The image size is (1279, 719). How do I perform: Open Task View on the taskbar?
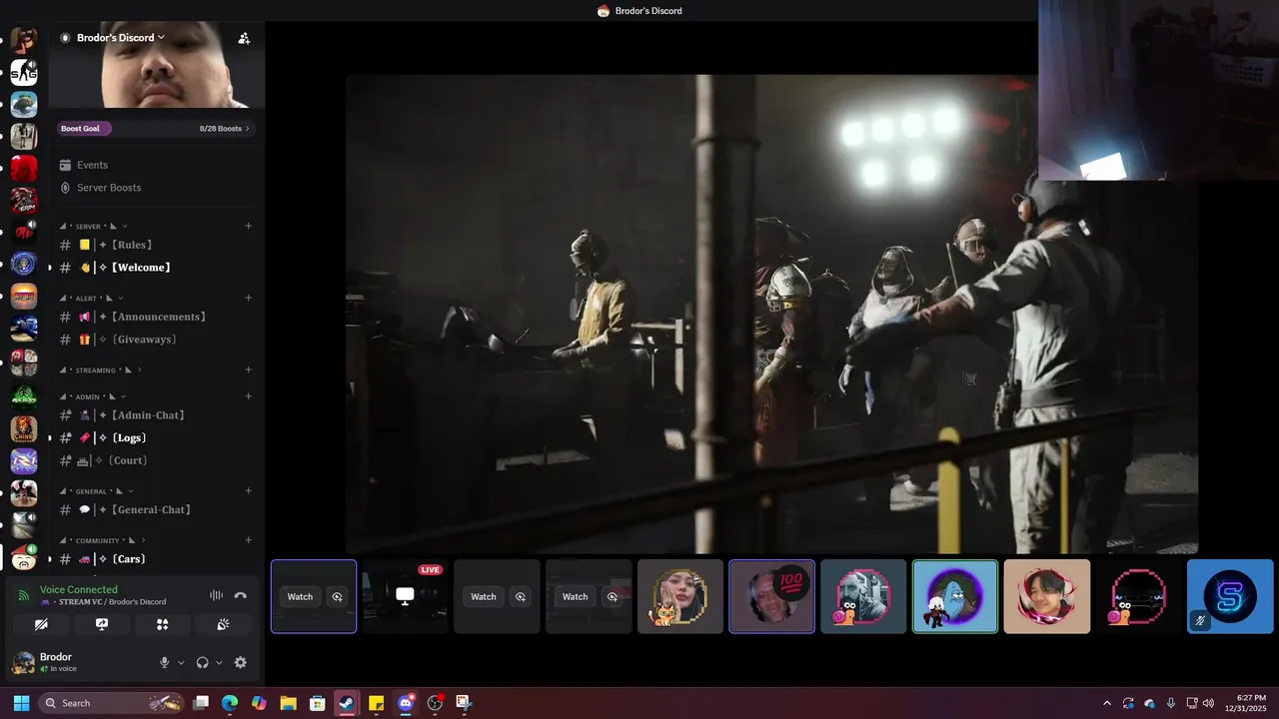(201, 703)
